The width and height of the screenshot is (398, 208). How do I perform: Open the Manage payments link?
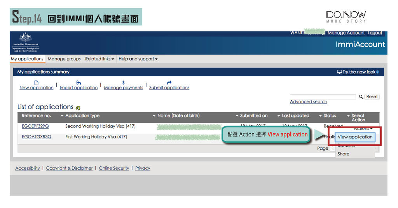(x=123, y=87)
